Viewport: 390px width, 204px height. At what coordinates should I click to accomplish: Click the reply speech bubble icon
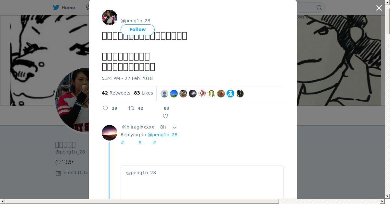click(x=105, y=108)
